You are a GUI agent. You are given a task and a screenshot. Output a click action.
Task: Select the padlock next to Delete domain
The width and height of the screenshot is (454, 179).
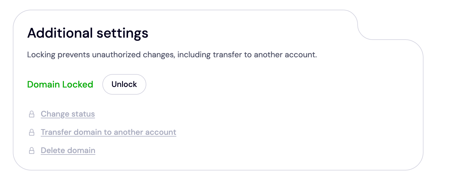(32, 151)
